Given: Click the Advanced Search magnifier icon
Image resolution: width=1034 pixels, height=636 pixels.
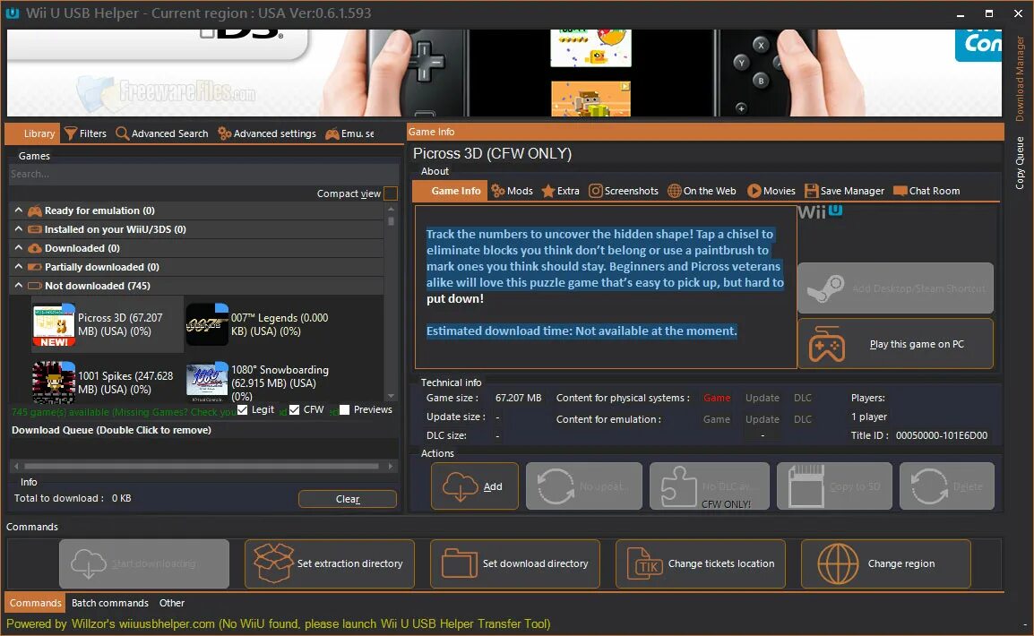Looking at the screenshot, I should [122, 133].
